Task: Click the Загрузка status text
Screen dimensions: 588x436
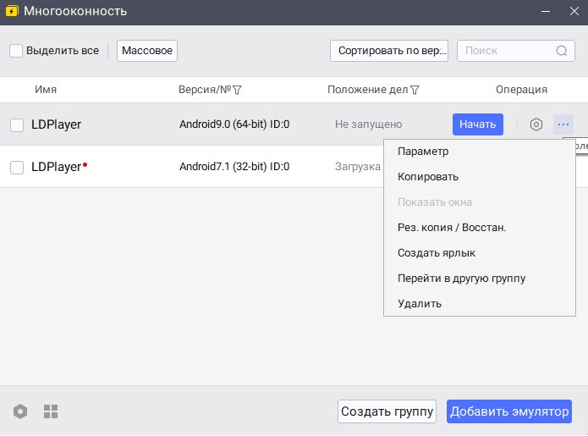Action: point(358,167)
